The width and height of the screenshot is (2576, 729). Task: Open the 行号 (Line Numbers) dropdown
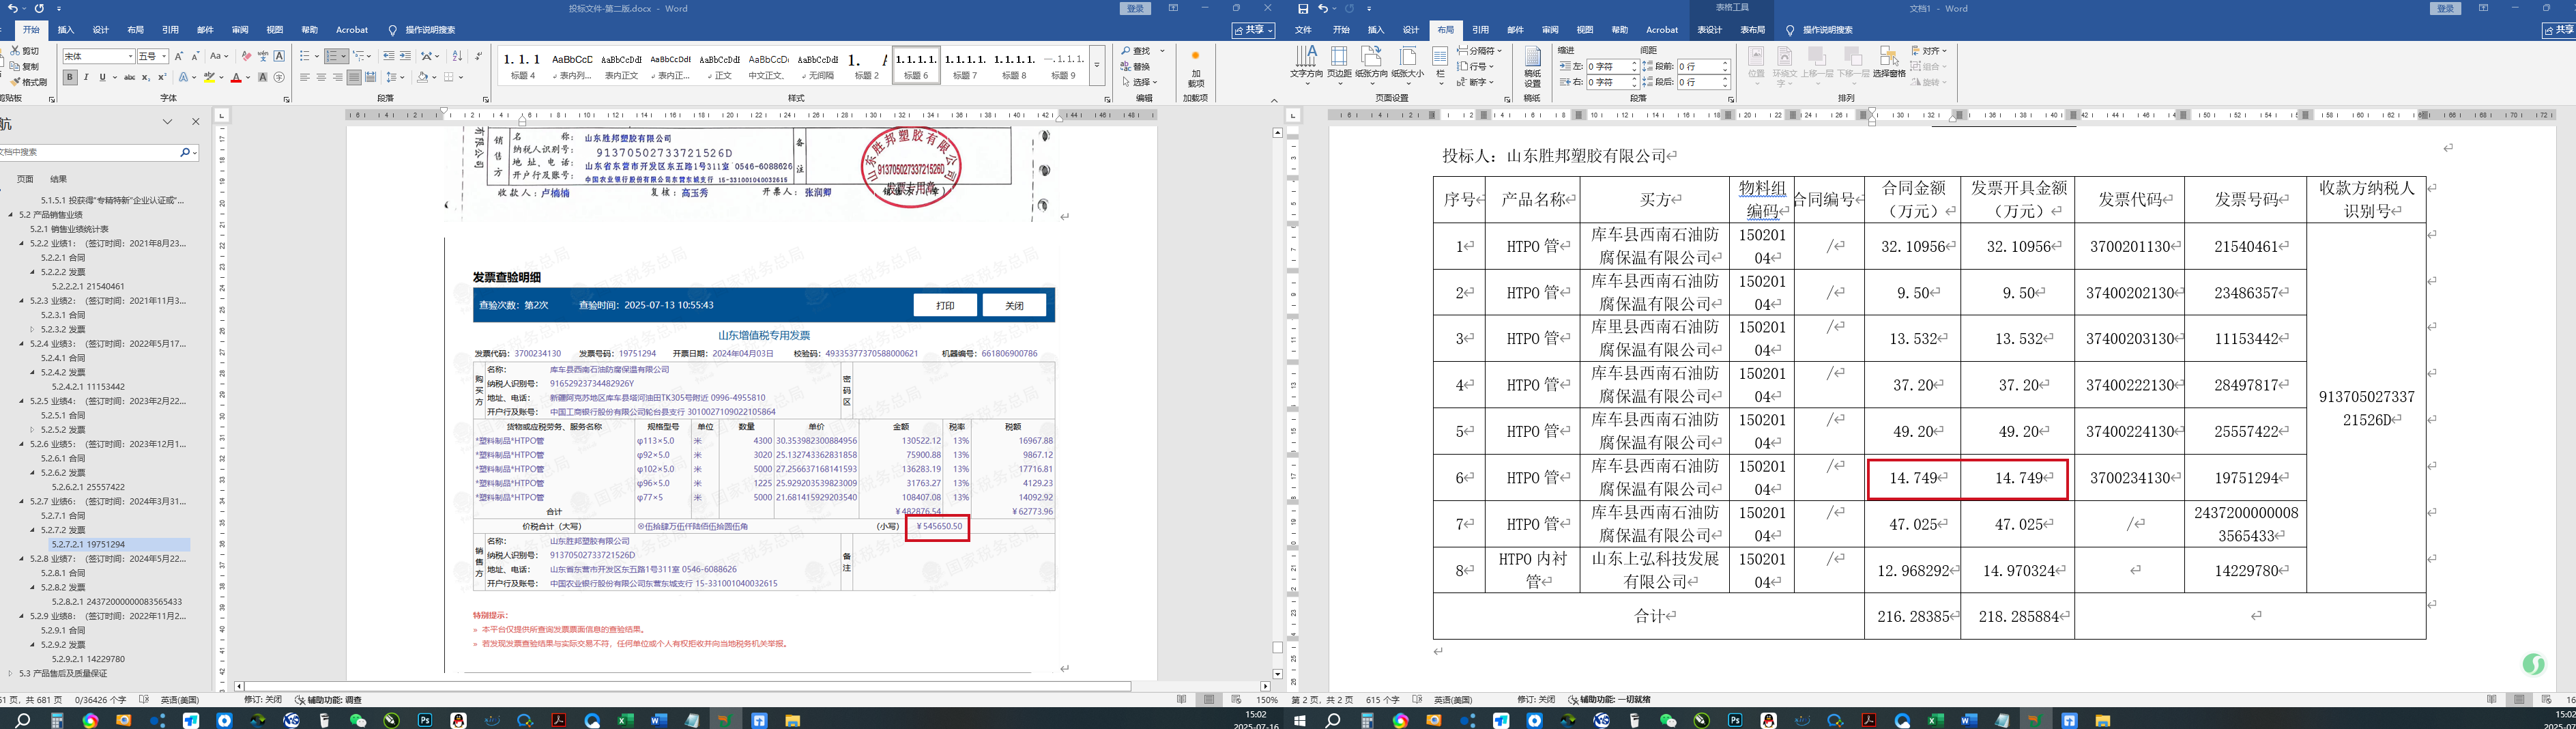1475,67
